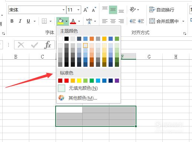Open the font color dropdown arrow

coord(79,21)
